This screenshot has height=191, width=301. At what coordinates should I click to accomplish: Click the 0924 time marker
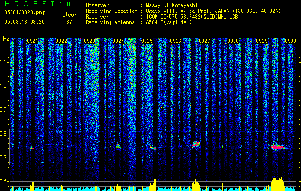(118, 41)
